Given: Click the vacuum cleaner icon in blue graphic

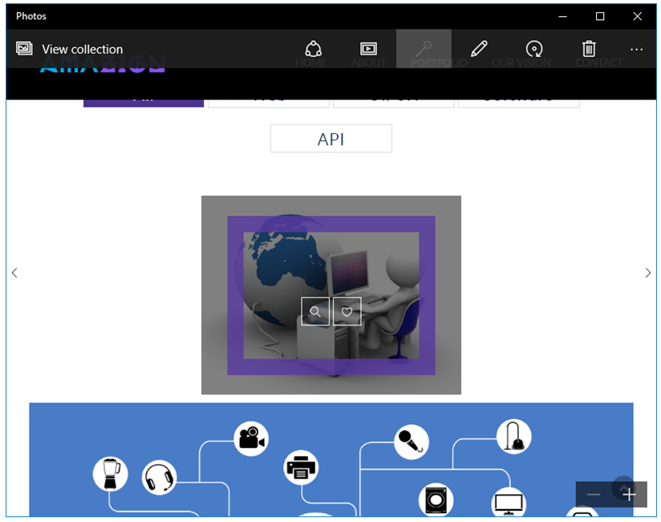Looking at the screenshot, I should click(514, 436).
